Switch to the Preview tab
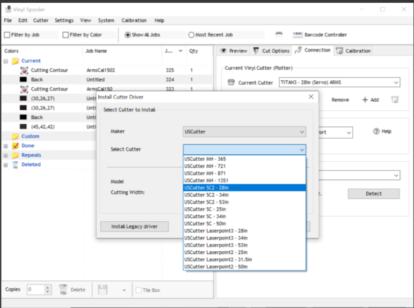Viewport: 414px width, 308px height. tap(234, 50)
